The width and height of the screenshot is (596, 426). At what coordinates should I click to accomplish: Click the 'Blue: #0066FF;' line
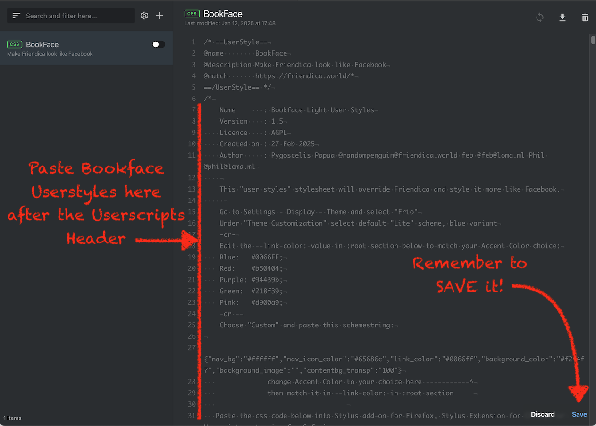click(253, 257)
